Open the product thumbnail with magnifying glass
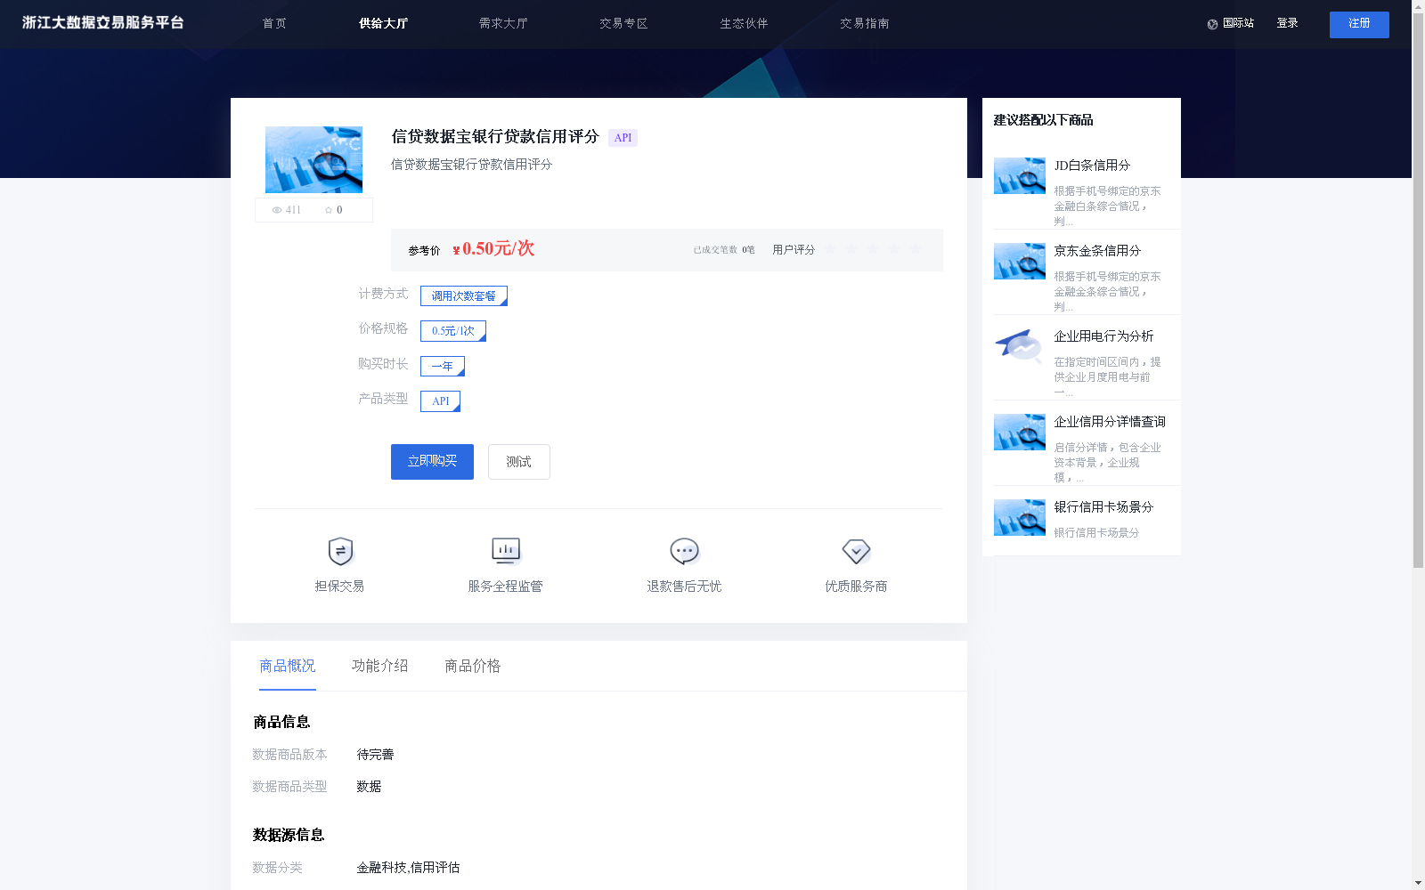 click(x=313, y=159)
